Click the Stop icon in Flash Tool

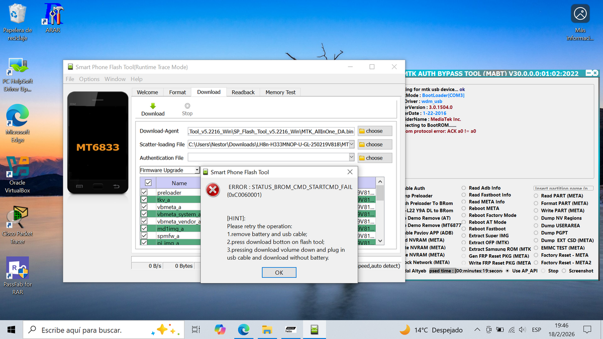[x=187, y=106]
